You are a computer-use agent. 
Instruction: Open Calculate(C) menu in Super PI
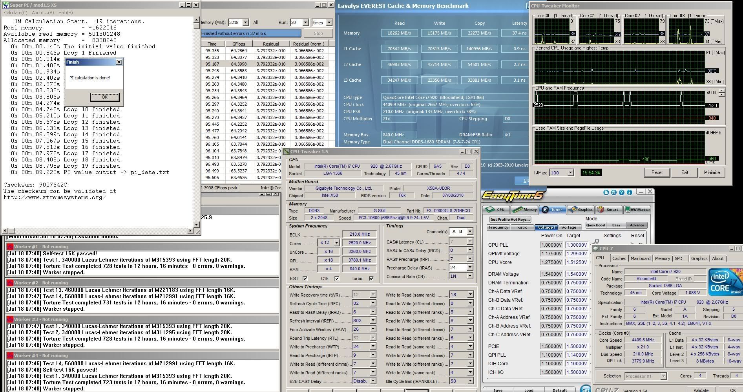point(16,13)
